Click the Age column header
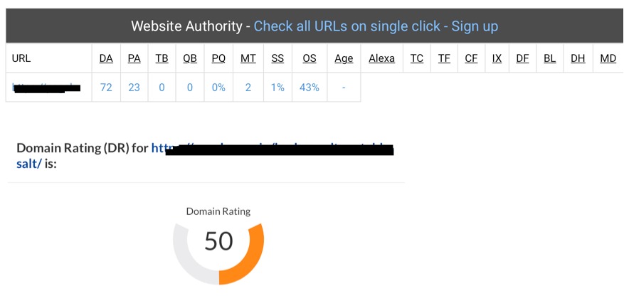The image size is (624, 296). [344, 58]
